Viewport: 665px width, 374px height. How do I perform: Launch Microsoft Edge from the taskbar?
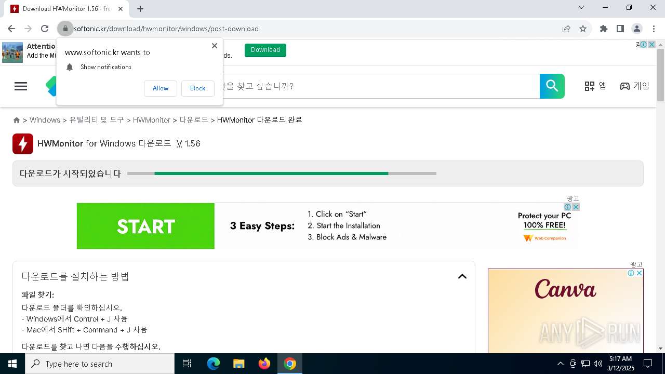point(214,364)
